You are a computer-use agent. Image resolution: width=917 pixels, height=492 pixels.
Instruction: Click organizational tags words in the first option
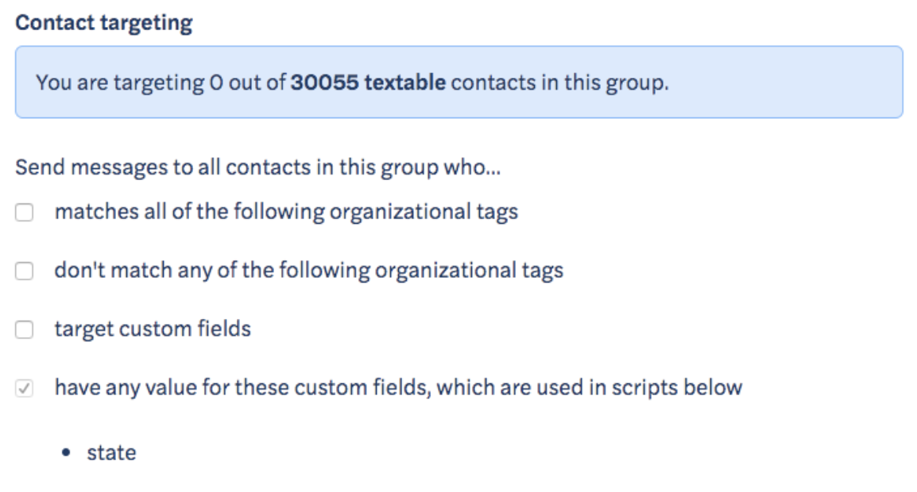(424, 212)
